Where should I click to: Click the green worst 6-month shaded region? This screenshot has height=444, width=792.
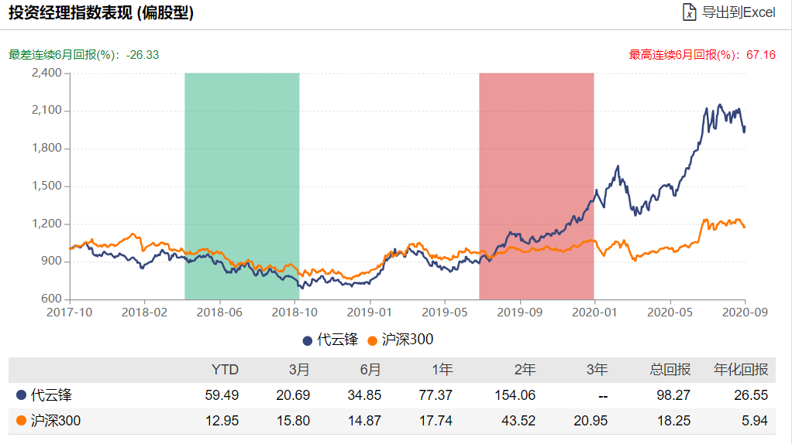(x=242, y=186)
